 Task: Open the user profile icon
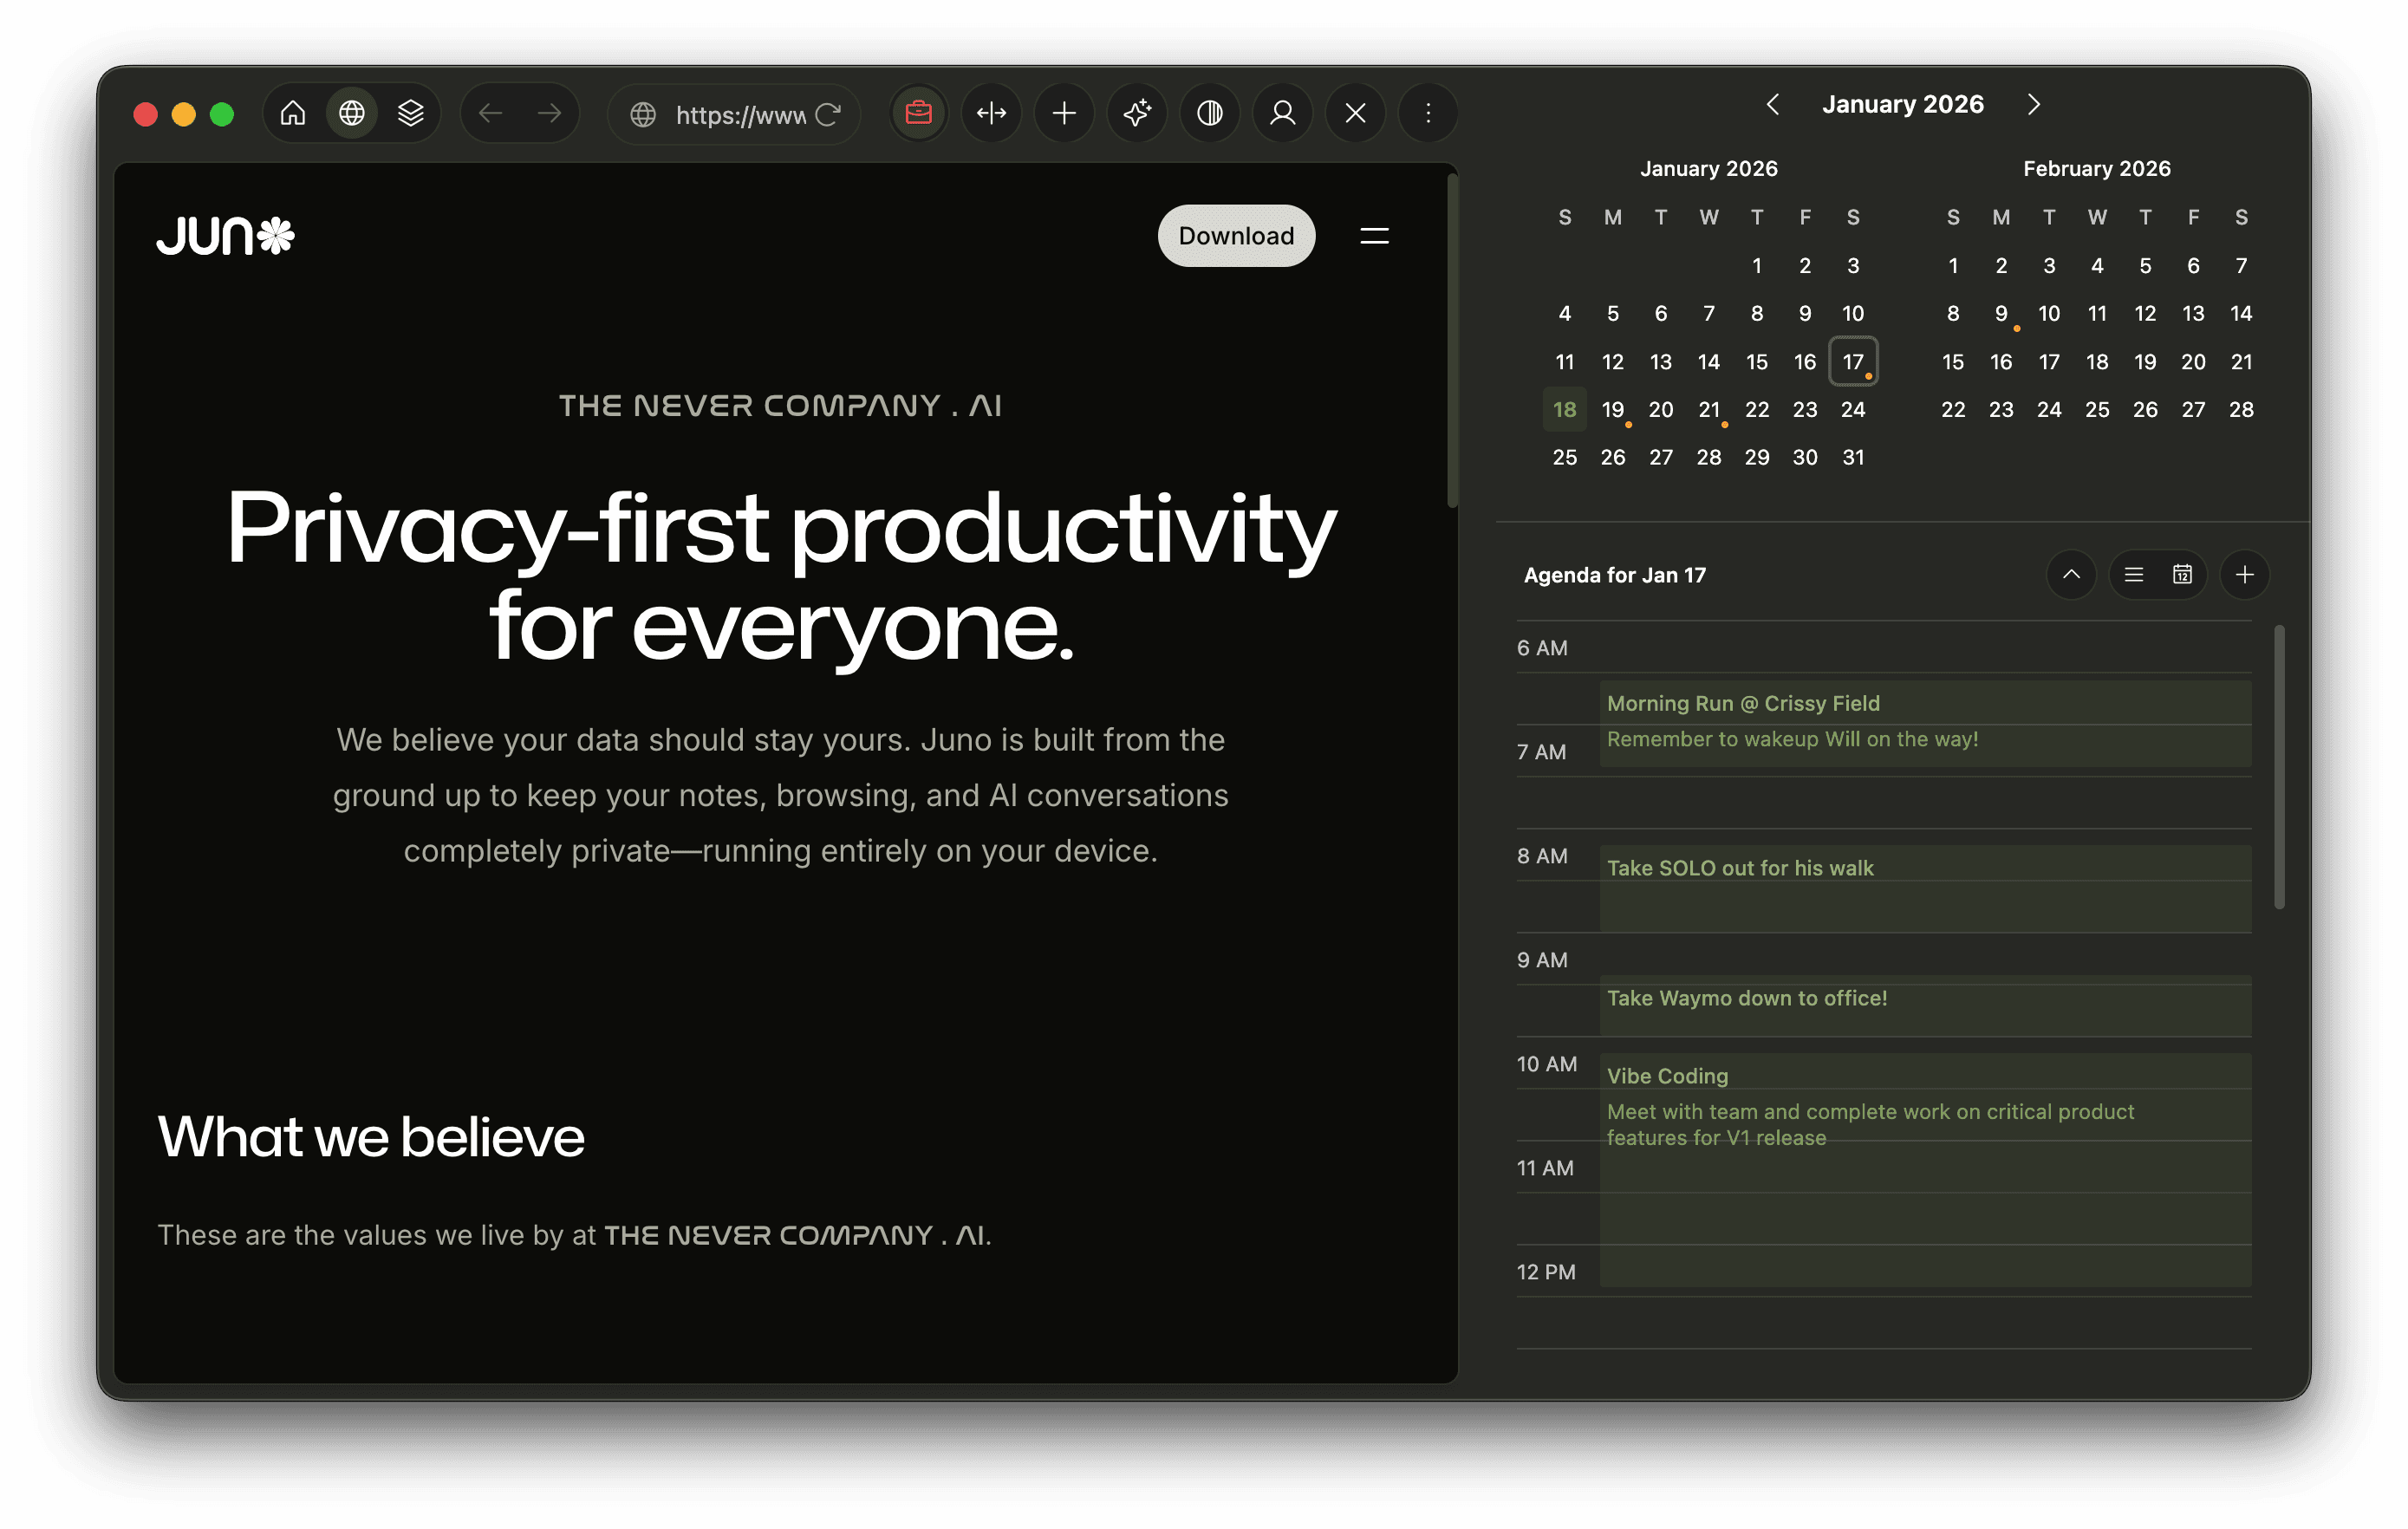pyautogui.click(x=1283, y=113)
